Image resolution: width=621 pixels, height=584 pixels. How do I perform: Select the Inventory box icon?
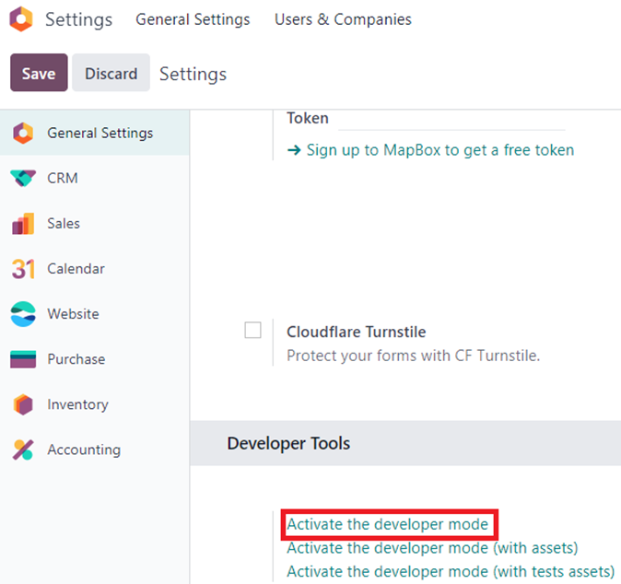coord(23,404)
